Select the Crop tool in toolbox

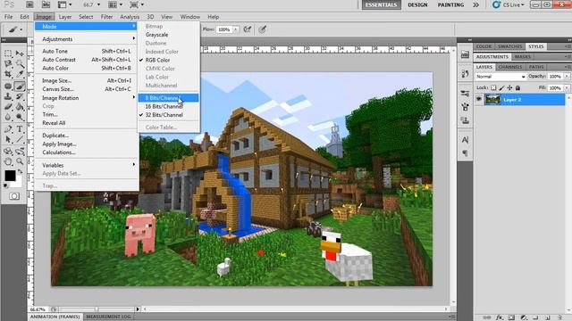(x=8, y=75)
